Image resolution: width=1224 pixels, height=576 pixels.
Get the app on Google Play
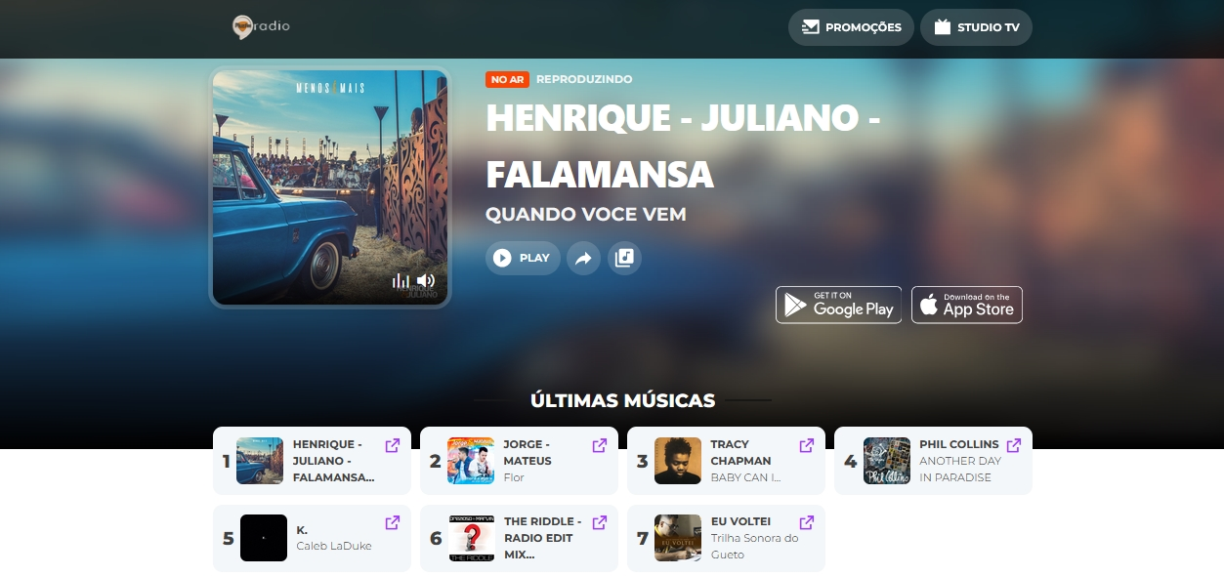(x=838, y=305)
